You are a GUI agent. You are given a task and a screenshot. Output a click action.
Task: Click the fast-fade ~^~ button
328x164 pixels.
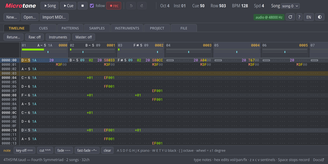tap(87, 150)
